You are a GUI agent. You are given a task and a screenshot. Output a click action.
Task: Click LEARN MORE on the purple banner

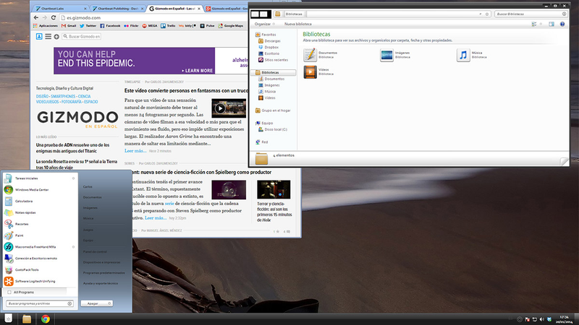tap(197, 70)
